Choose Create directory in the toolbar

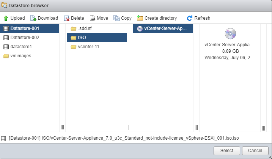[x=157, y=18]
